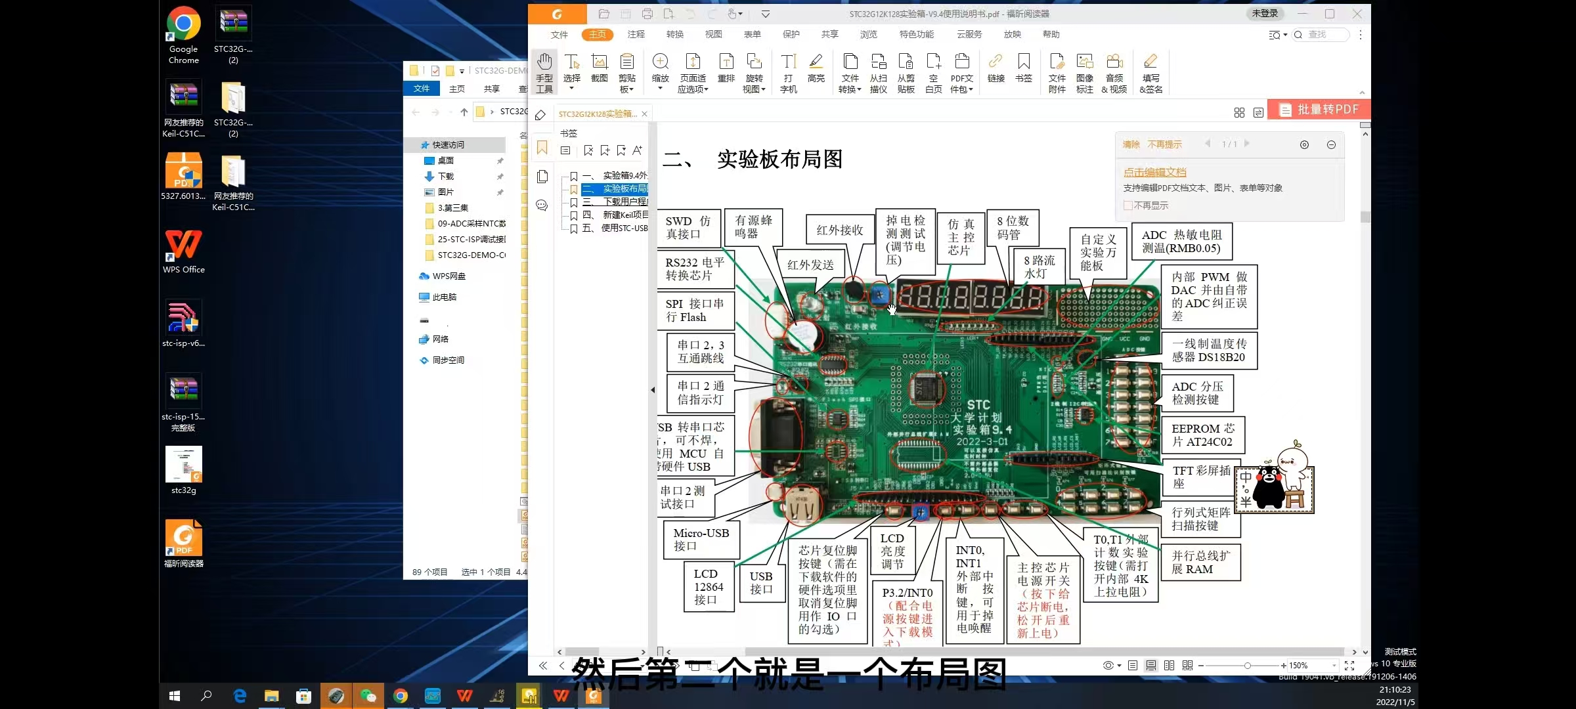
Task: Switch to the 视图 ribbon tab
Action: point(713,34)
